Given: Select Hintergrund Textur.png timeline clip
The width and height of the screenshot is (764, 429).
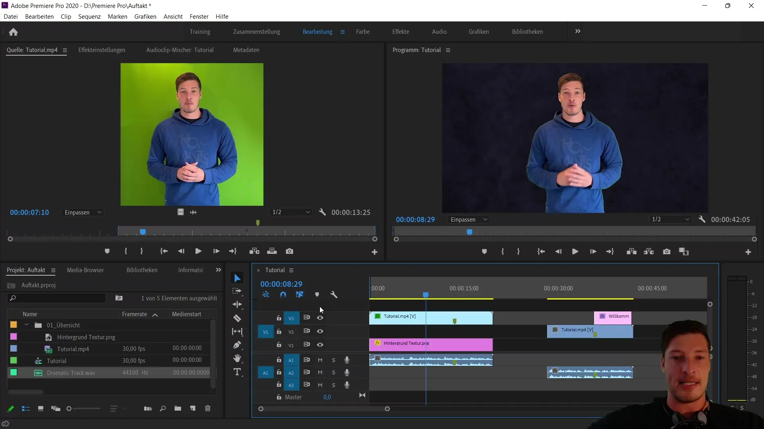Looking at the screenshot, I should click(x=431, y=344).
